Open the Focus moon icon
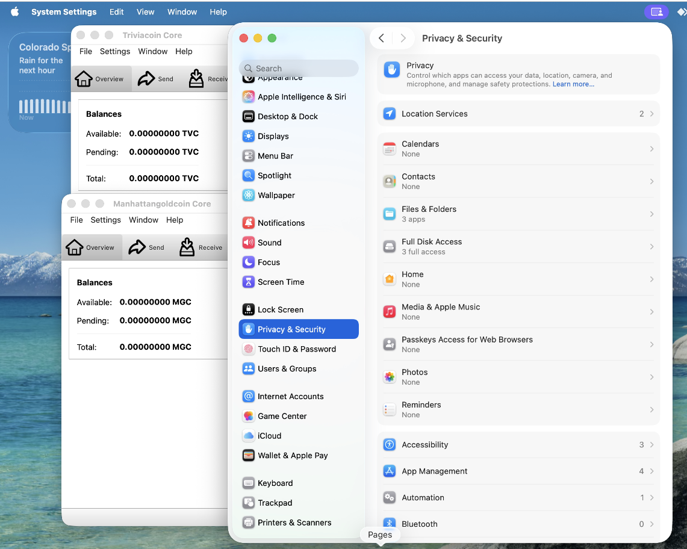Image resolution: width=687 pixels, height=549 pixels. [x=249, y=262]
